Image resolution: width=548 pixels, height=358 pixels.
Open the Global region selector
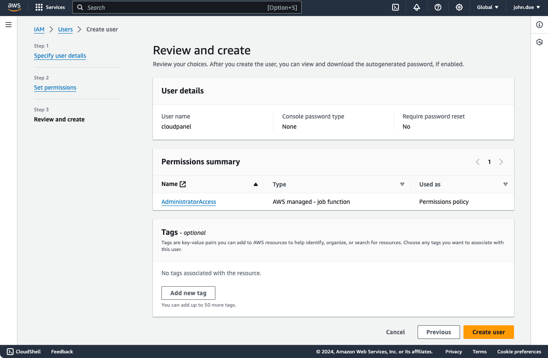(x=487, y=7)
